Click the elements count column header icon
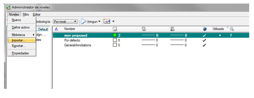 232,29
